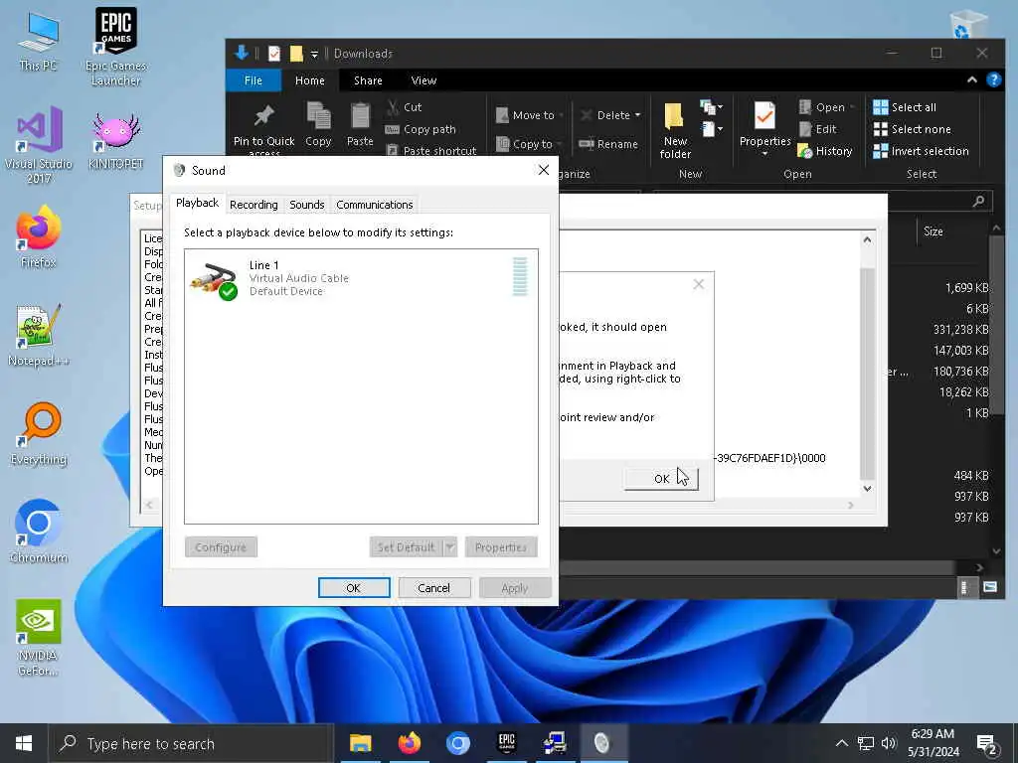
Task: Launch Chromium from the desktop
Action: coord(39,531)
